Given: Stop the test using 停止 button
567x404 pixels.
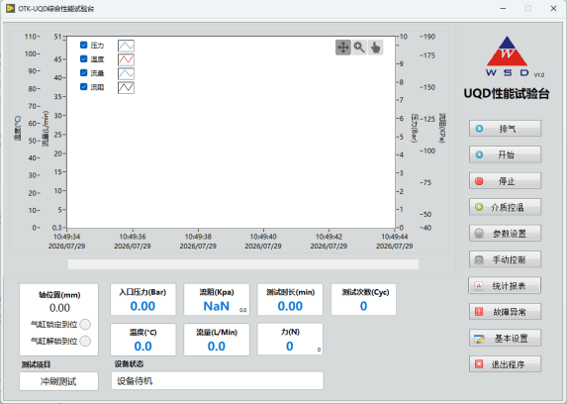Looking at the screenshot, I should coord(506,180).
